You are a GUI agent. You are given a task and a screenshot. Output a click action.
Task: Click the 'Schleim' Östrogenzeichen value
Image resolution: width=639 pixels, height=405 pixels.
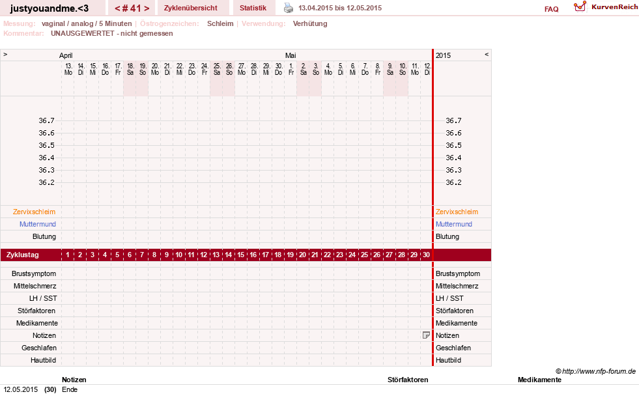coord(220,23)
